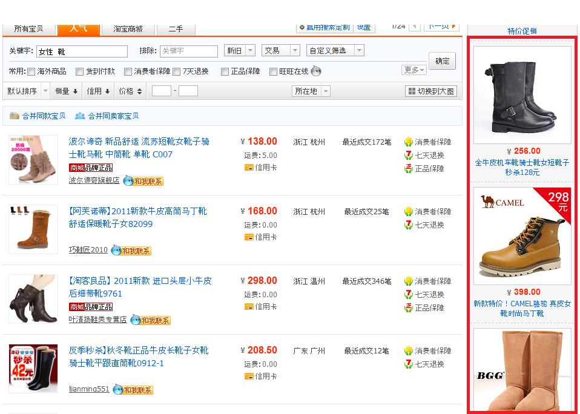
Task: Click the minimum price input box
Action: coord(162,91)
